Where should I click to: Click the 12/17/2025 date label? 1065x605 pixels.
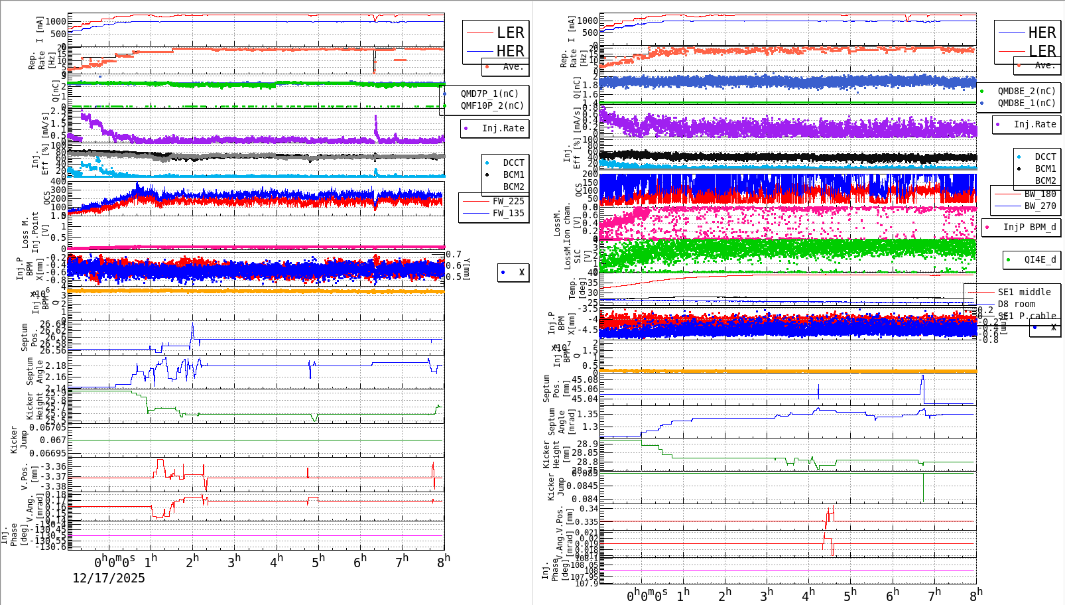click(108, 578)
